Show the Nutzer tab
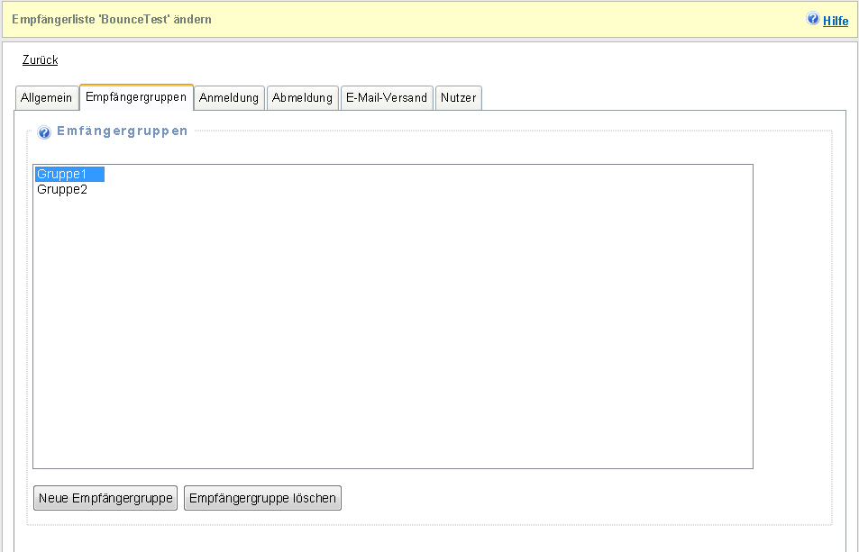 click(458, 98)
